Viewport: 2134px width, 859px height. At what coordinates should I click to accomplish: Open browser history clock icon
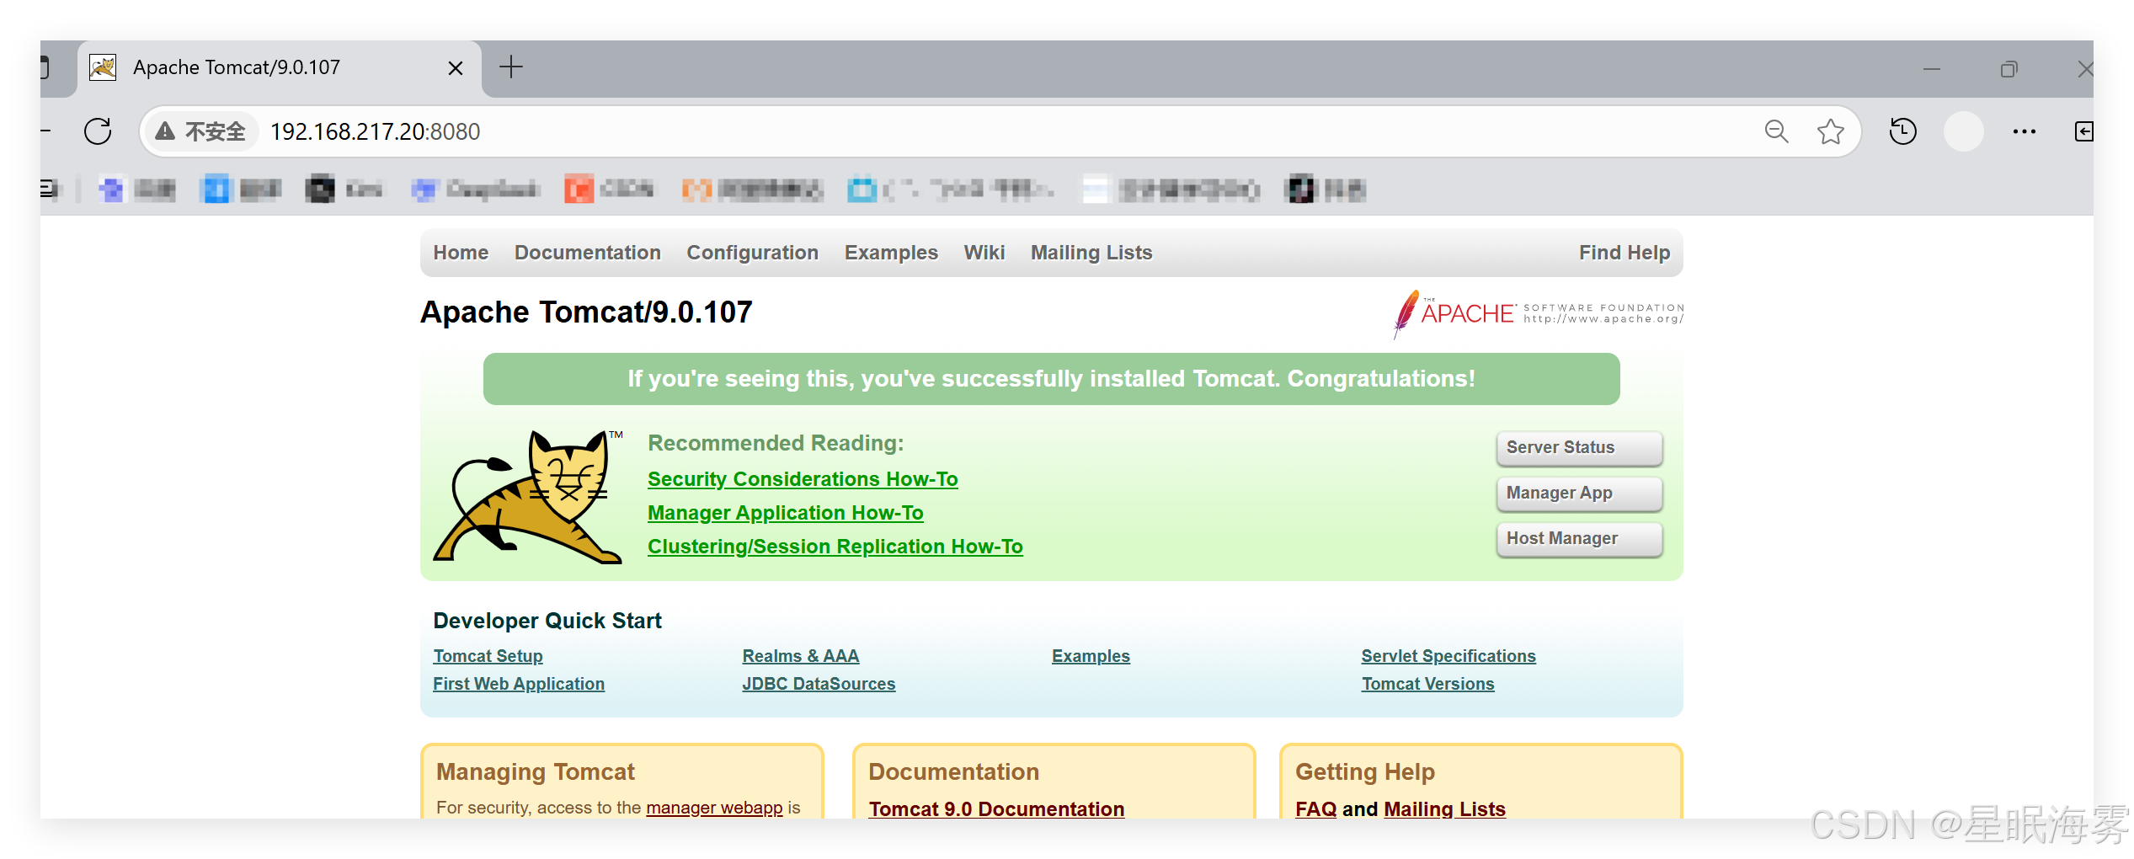coord(1902,131)
